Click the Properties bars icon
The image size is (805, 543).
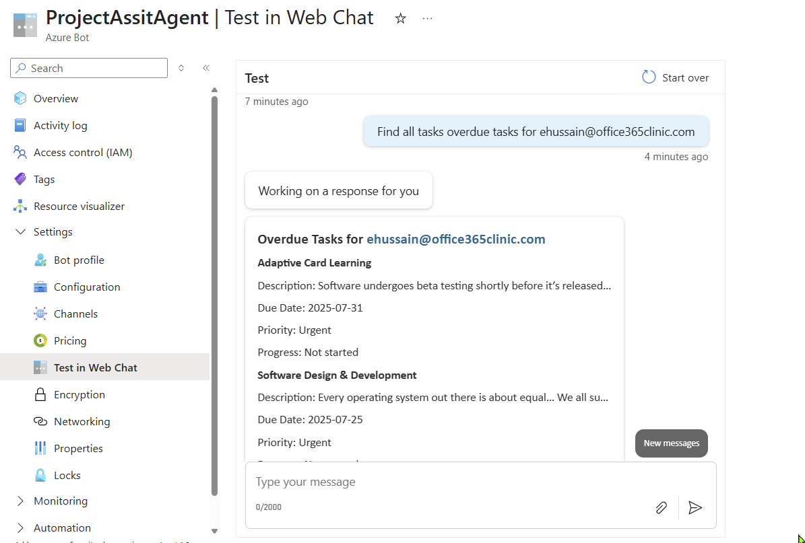tap(40, 448)
